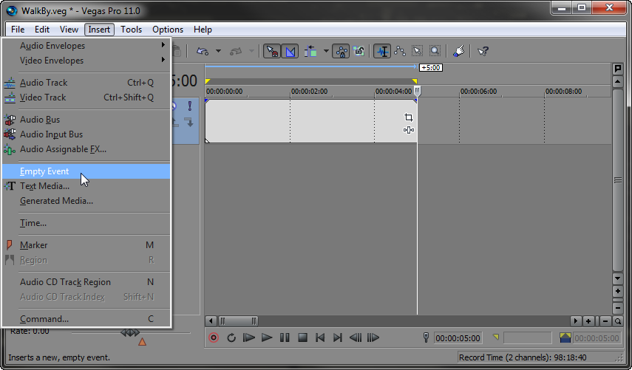Click the Zoom tool magnifier at scrollbar corner
This screenshot has width=632, height=370.
617,321
